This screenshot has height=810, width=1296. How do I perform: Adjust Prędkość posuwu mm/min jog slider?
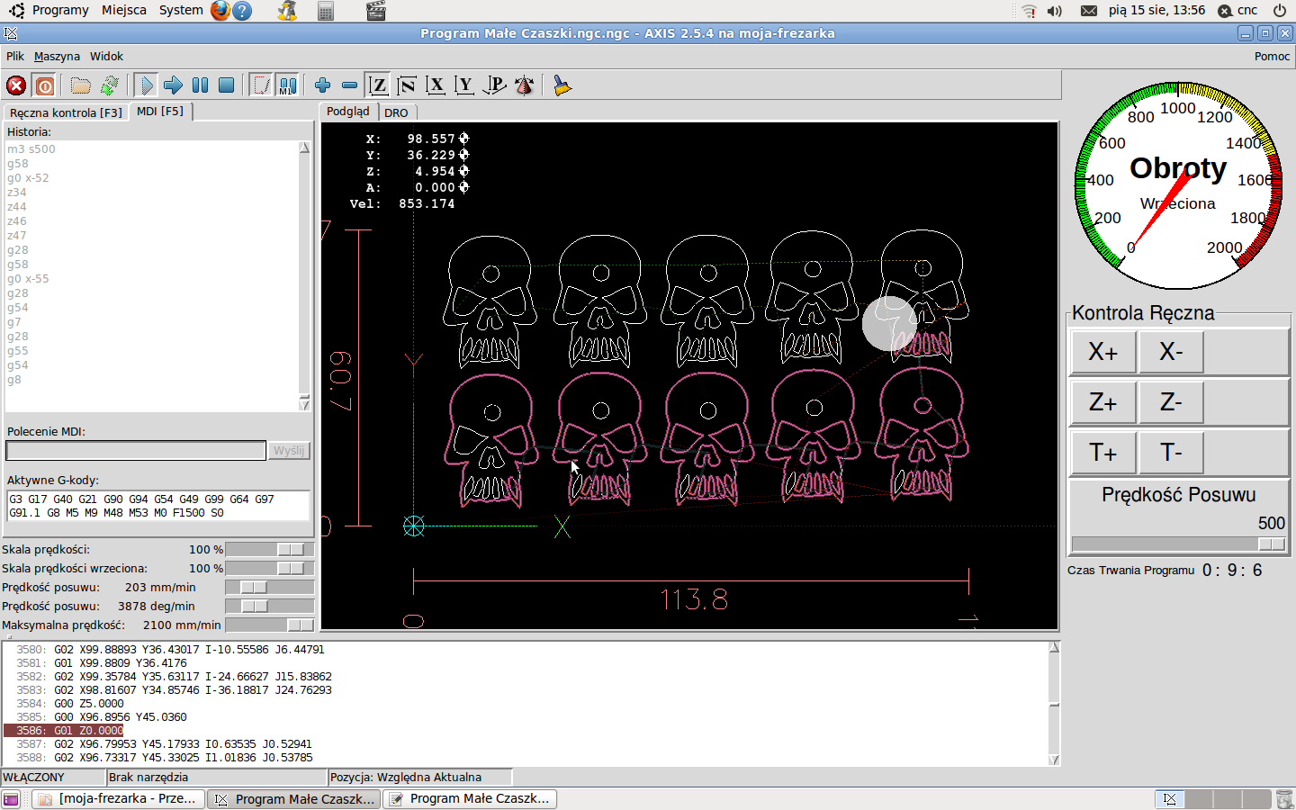269,587
